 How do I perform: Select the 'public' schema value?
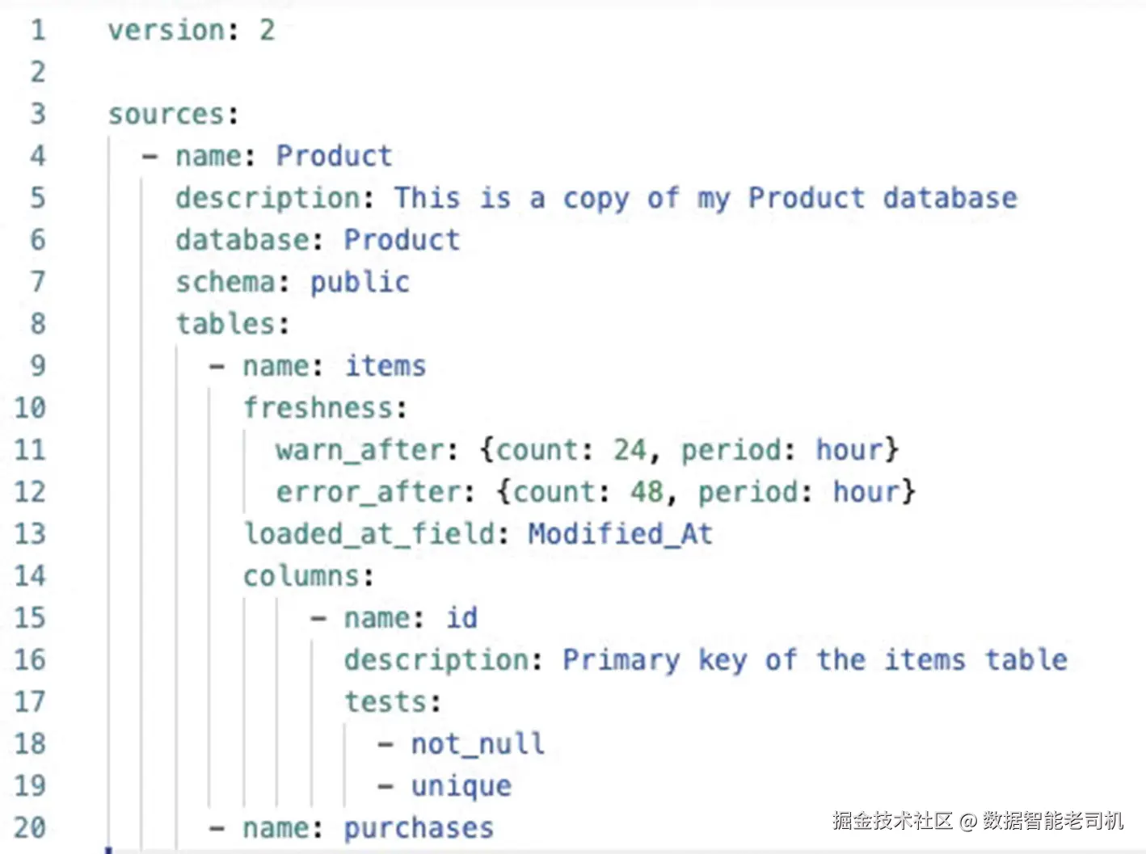click(x=360, y=282)
